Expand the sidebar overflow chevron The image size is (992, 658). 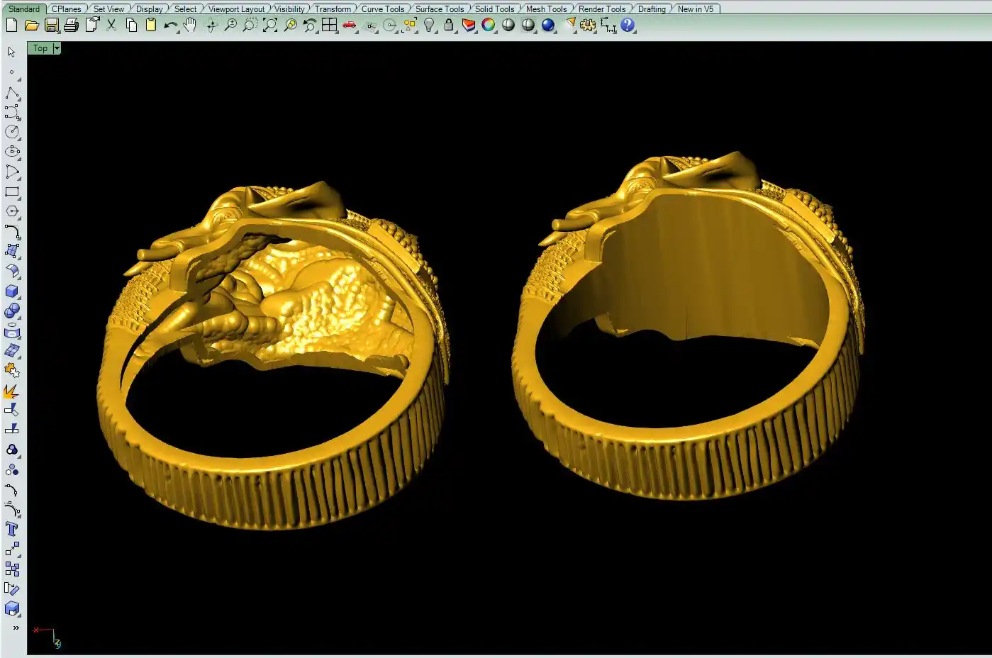click(x=16, y=628)
